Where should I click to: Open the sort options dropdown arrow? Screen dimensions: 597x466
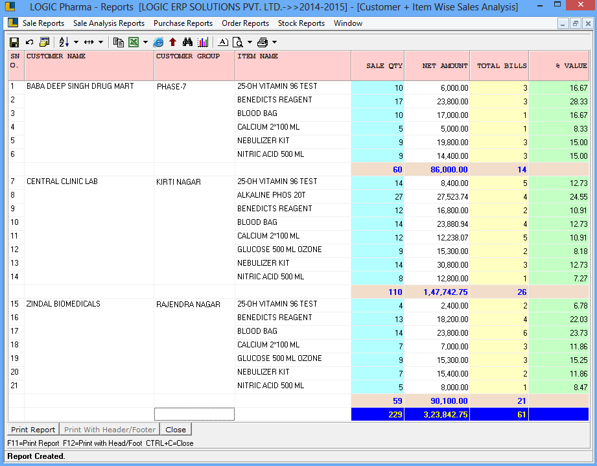[x=76, y=42]
